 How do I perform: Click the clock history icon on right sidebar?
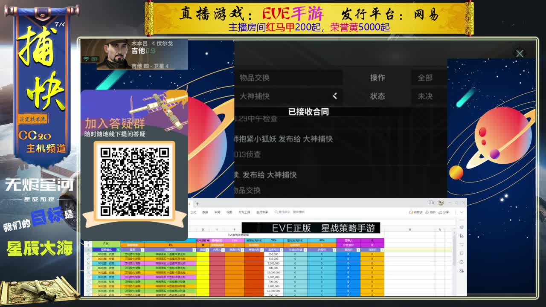pos(462,262)
